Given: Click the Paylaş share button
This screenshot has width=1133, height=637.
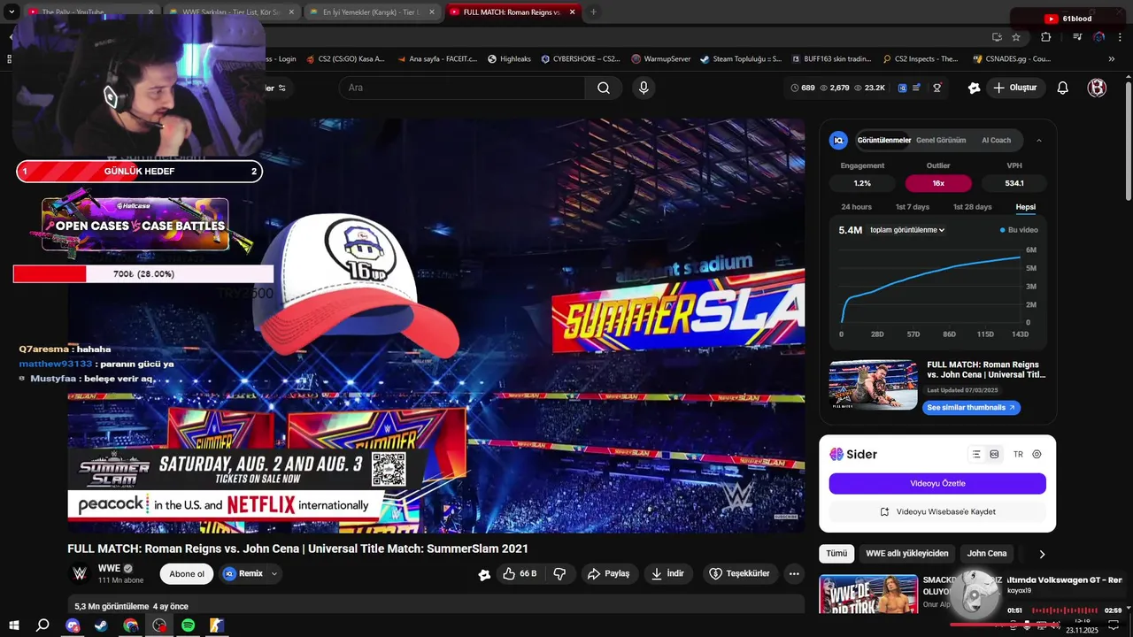Looking at the screenshot, I should [x=608, y=573].
